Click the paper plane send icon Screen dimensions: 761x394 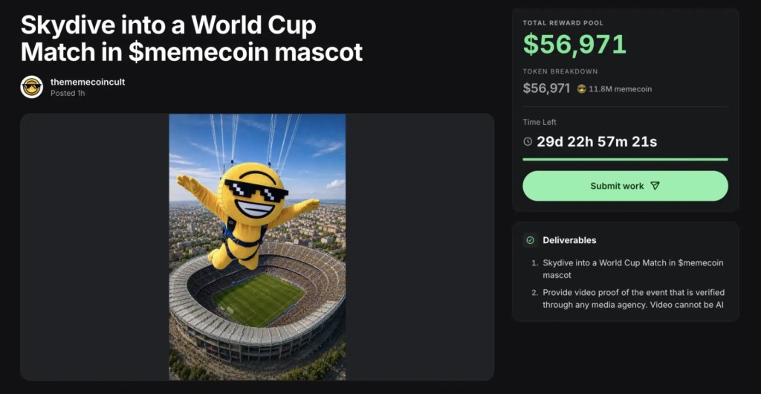pos(655,186)
